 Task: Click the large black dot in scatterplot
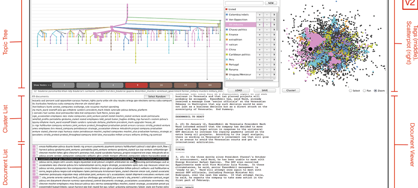click(310, 49)
